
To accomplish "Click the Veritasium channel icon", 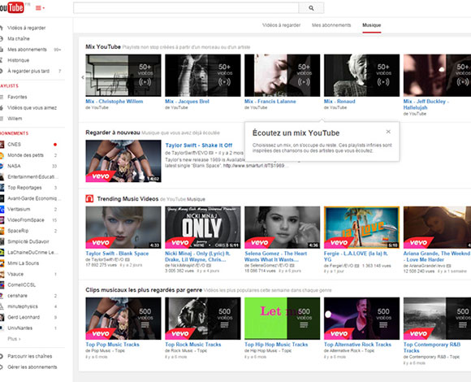I will [2, 209].
